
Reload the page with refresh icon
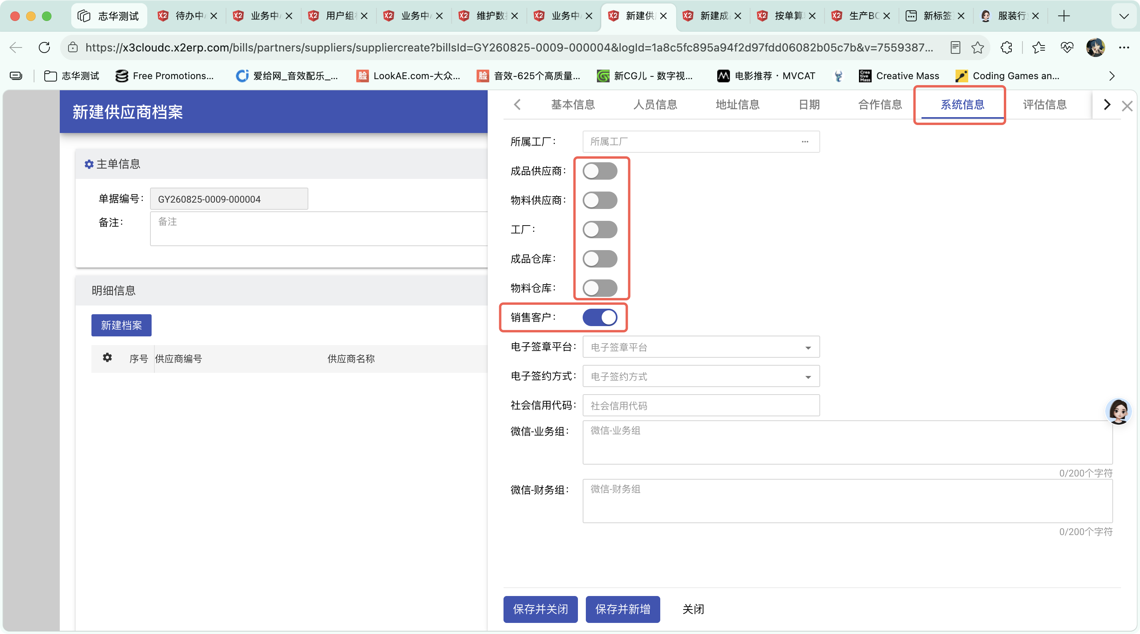44,47
